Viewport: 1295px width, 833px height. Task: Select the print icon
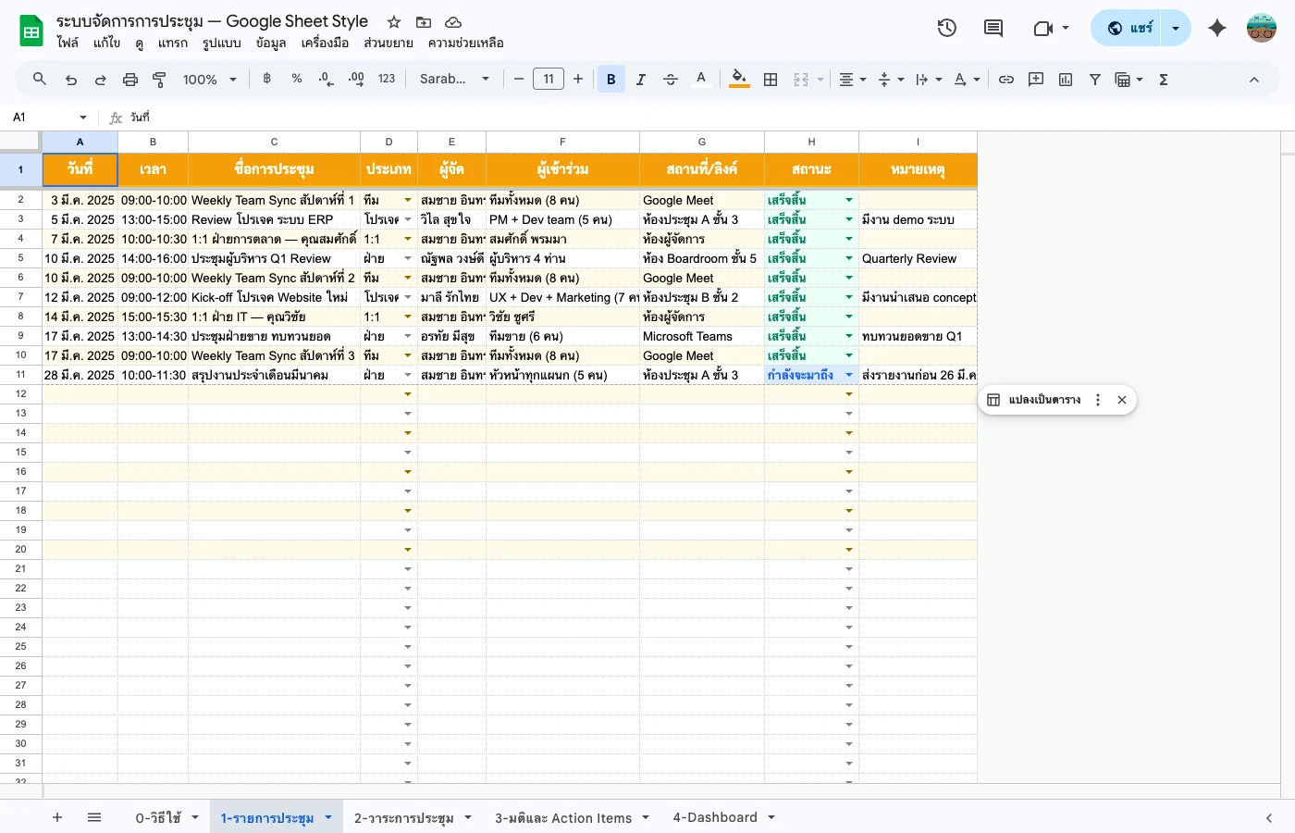tap(129, 79)
